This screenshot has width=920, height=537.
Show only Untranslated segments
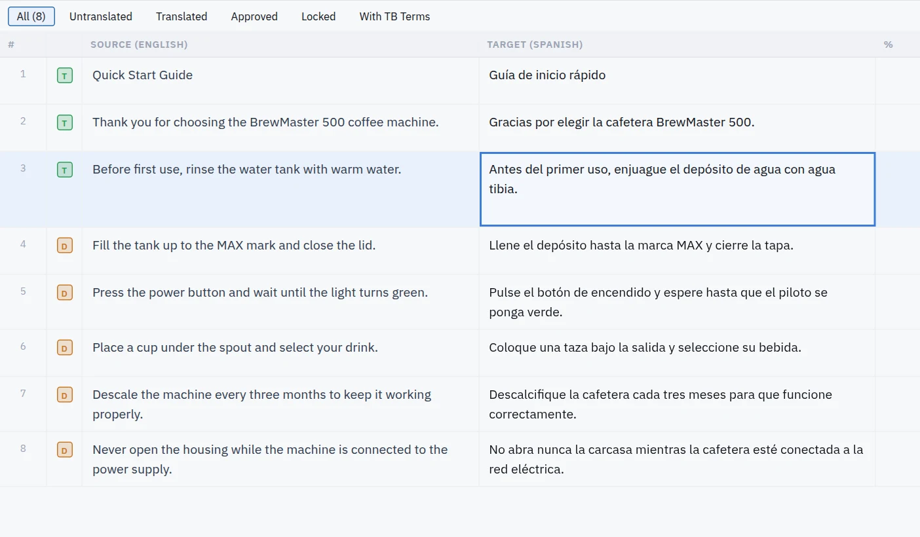(101, 16)
